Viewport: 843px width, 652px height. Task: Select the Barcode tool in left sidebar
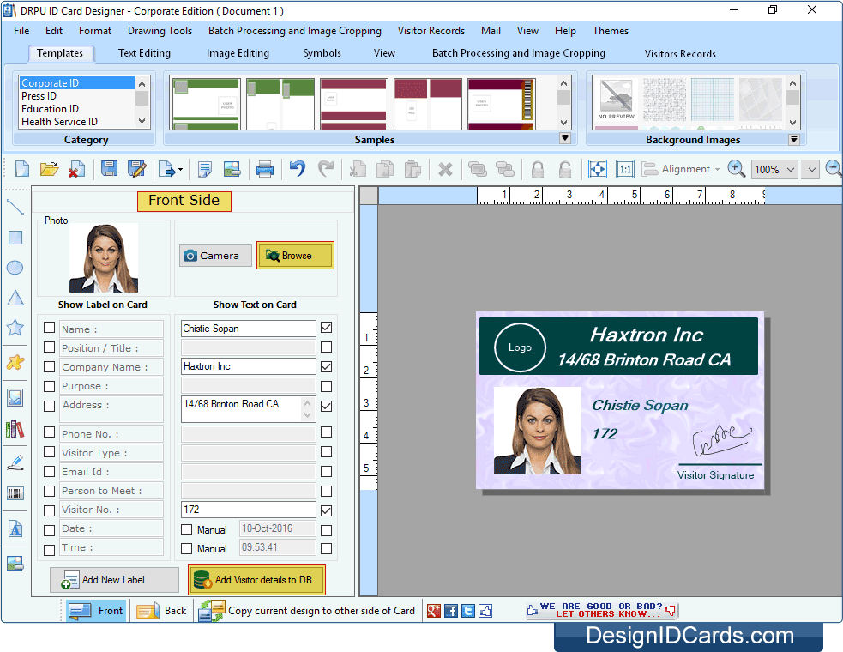(x=15, y=493)
